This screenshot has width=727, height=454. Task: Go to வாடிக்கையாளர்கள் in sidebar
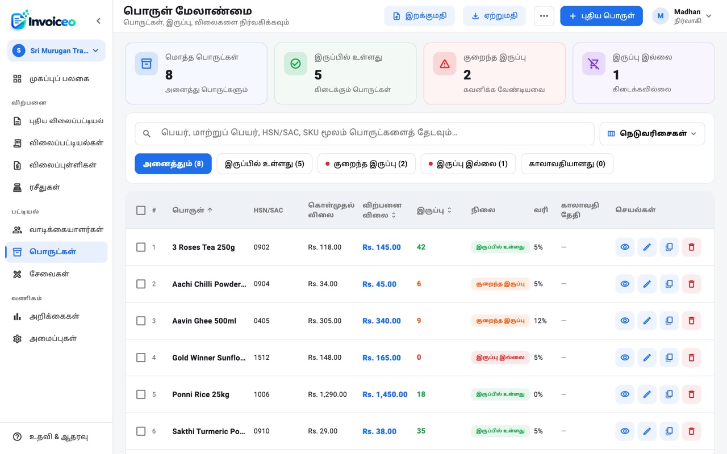coord(56,230)
